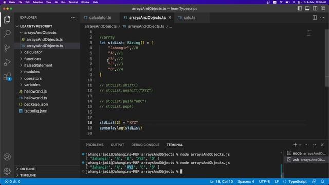This screenshot has height=185, width=329.
Task: Open the Run and Debug view
Action: [x=7, y=62]
